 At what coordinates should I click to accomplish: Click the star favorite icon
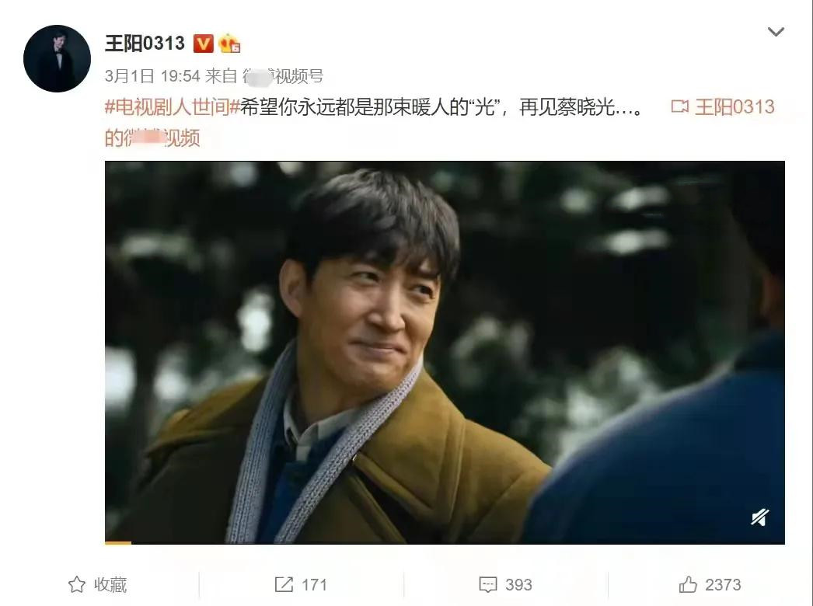[77, 584]
